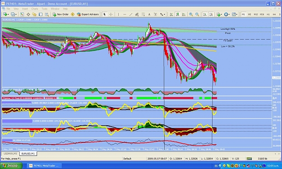Toggle the Expert Advisors button
The image size is (282, 169).
(88, 14)
